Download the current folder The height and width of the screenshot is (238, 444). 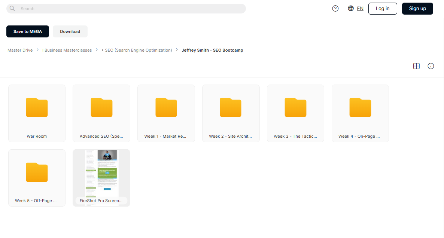pos(70,31)
